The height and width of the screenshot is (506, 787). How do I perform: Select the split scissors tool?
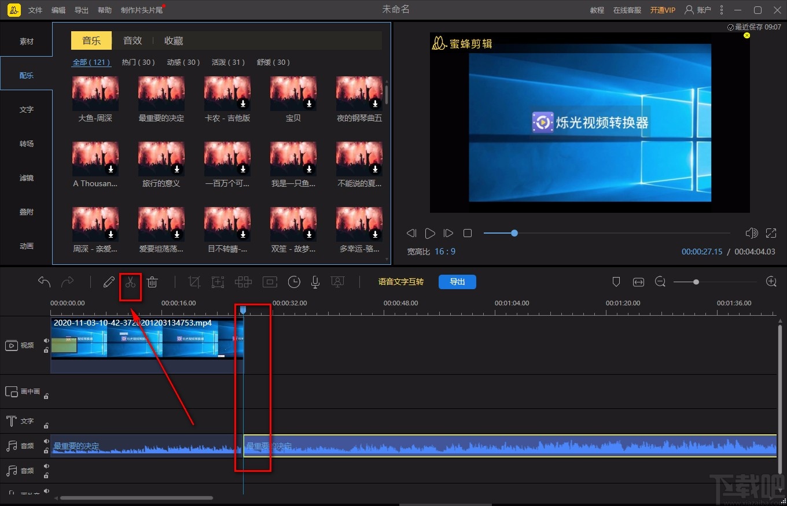[130, 282]
